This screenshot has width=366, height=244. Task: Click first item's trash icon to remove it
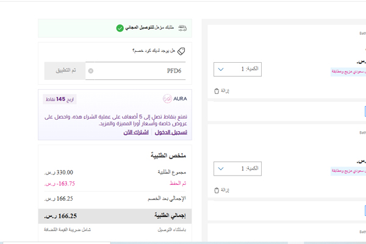217,91
